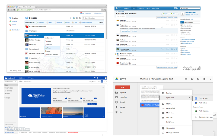Click the OneDrive settings gear icon
The width and height of the screenshot is (217, 136).
(x=97, y=78)
